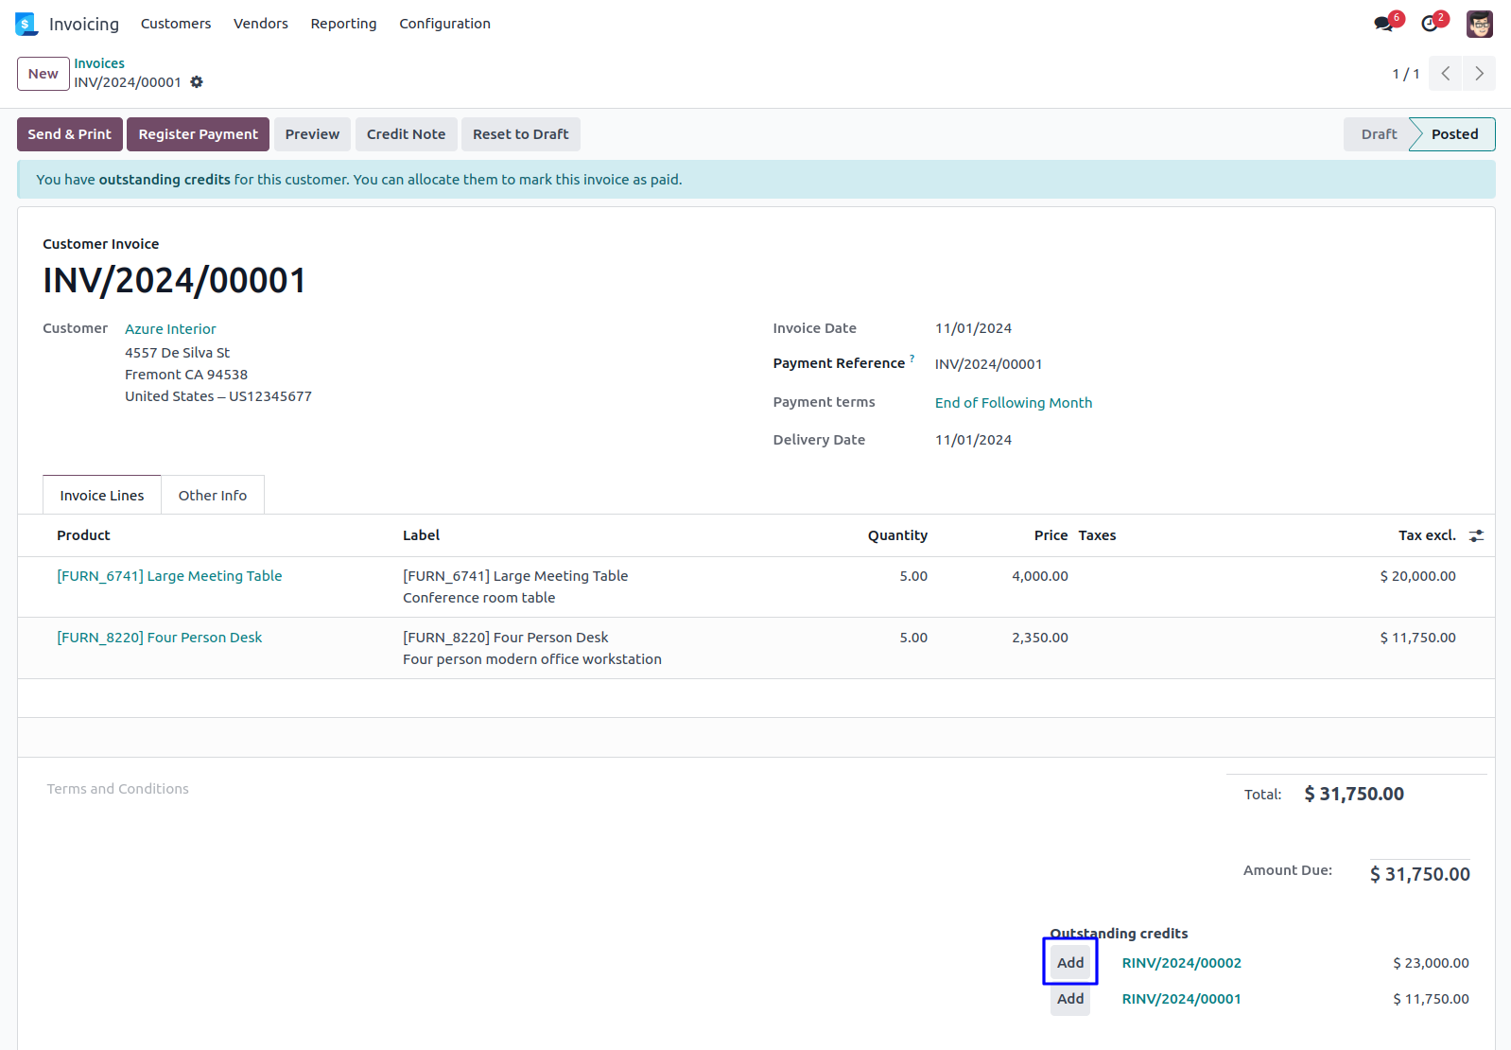Screen dimensions: 1511x1050
Task: Go to next record with right arrow
Action: pyautogui.click(x=1479, y=74)
